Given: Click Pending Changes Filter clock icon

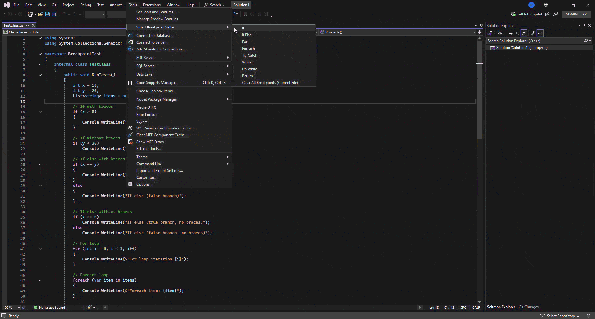Looking at the screenshot, I should (x=500, y=33).
